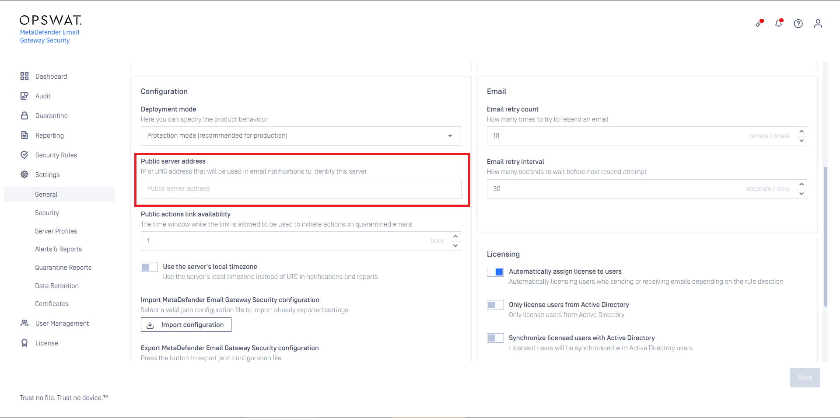Viewport: 840px width, 418px height.
Task: Open Security Rules page
Action: 56,155
